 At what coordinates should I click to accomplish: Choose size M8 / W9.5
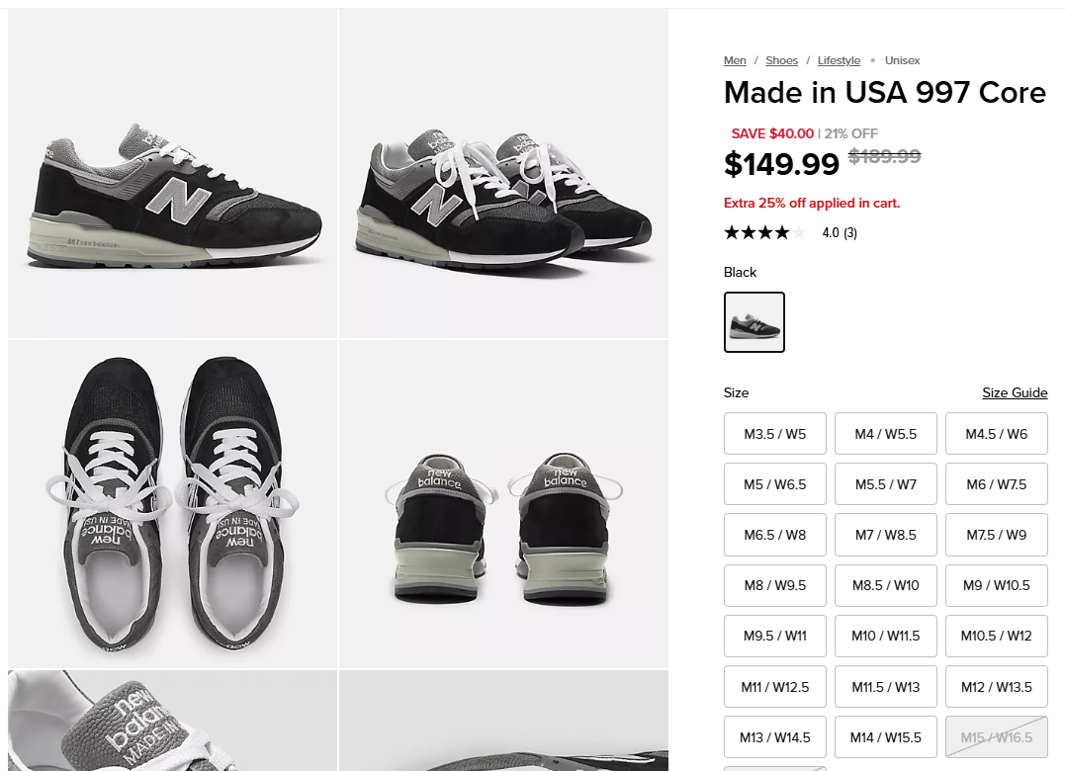click(774, 585)
